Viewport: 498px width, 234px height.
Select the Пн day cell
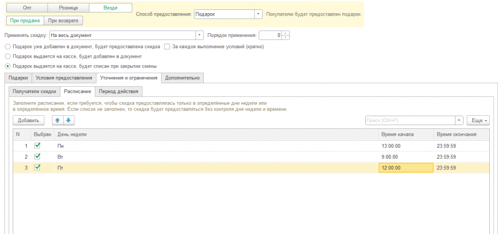[216, 146]
